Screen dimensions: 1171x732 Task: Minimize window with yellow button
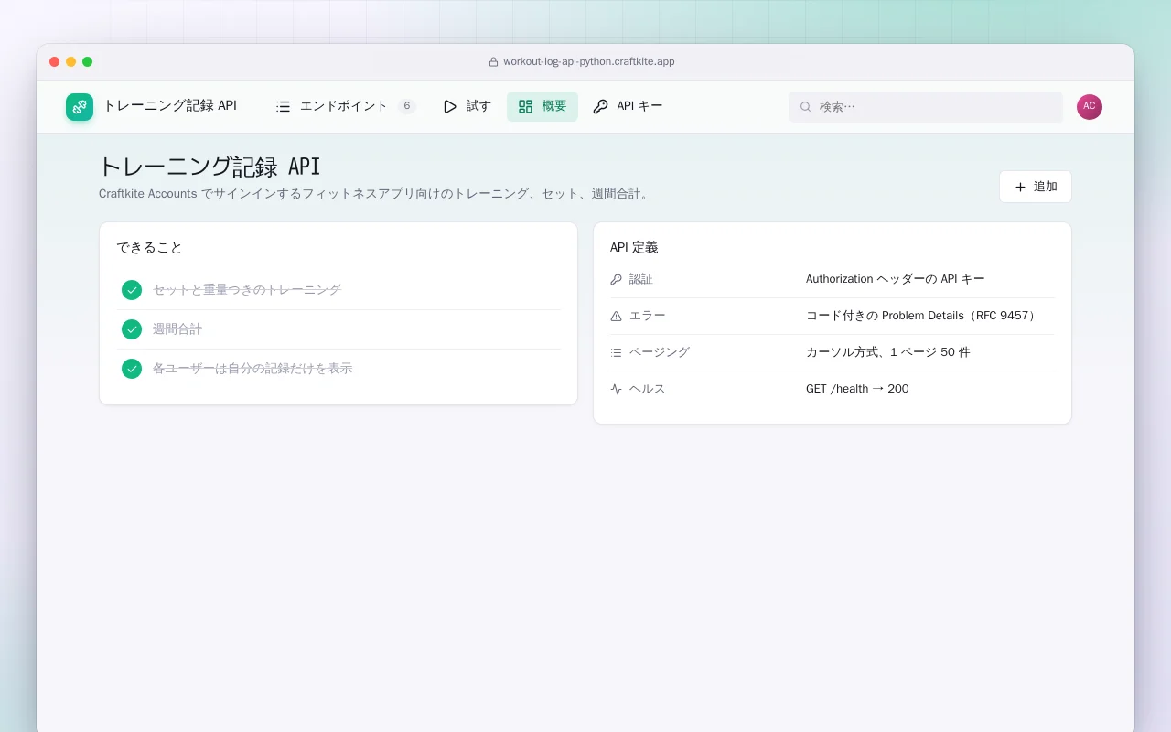point(71,62)
